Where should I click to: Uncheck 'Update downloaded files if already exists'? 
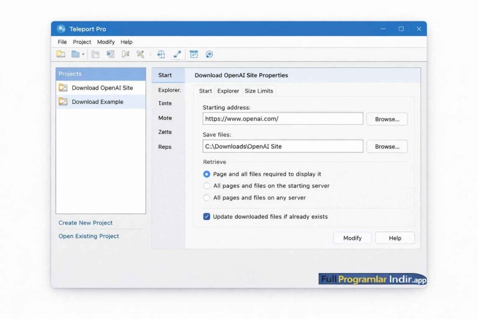coord(207,217)
